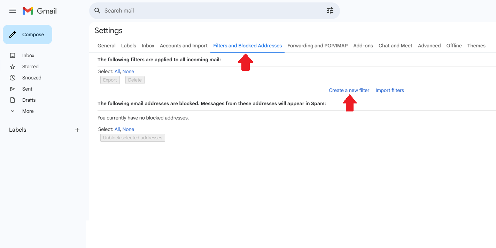Open the General settings tab
496x248 pixels.
107,46
